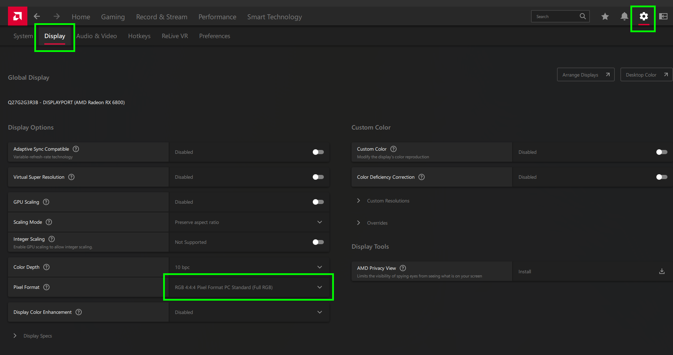
Task: Click the Search input field
Action: tap(556, 16)
